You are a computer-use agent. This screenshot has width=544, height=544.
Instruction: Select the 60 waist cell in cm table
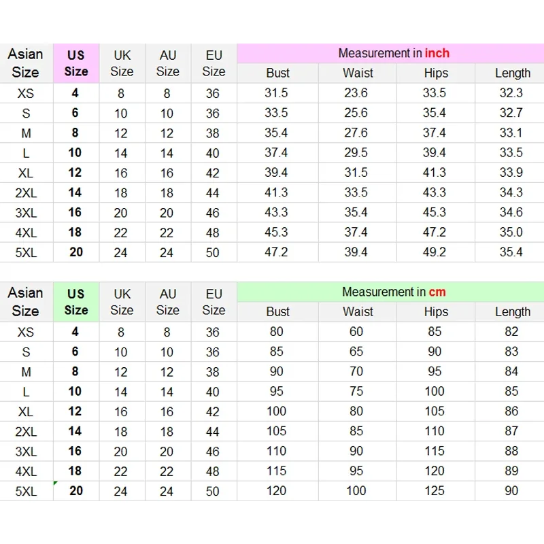tap(356, 332)
